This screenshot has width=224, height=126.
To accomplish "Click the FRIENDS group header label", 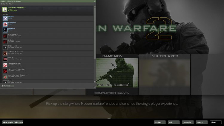I will pyautogui.click(x=5, y=14).
